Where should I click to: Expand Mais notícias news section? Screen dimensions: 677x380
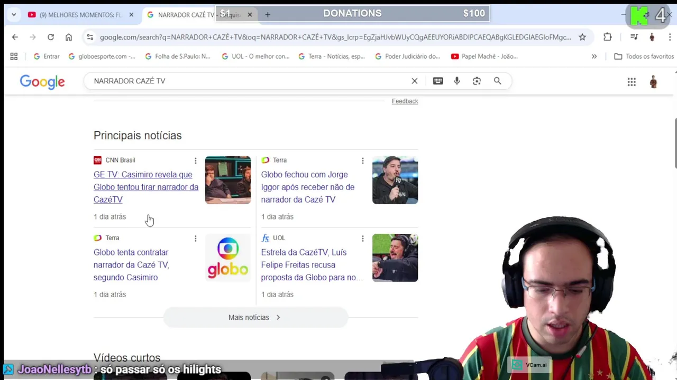coord(255,317)
